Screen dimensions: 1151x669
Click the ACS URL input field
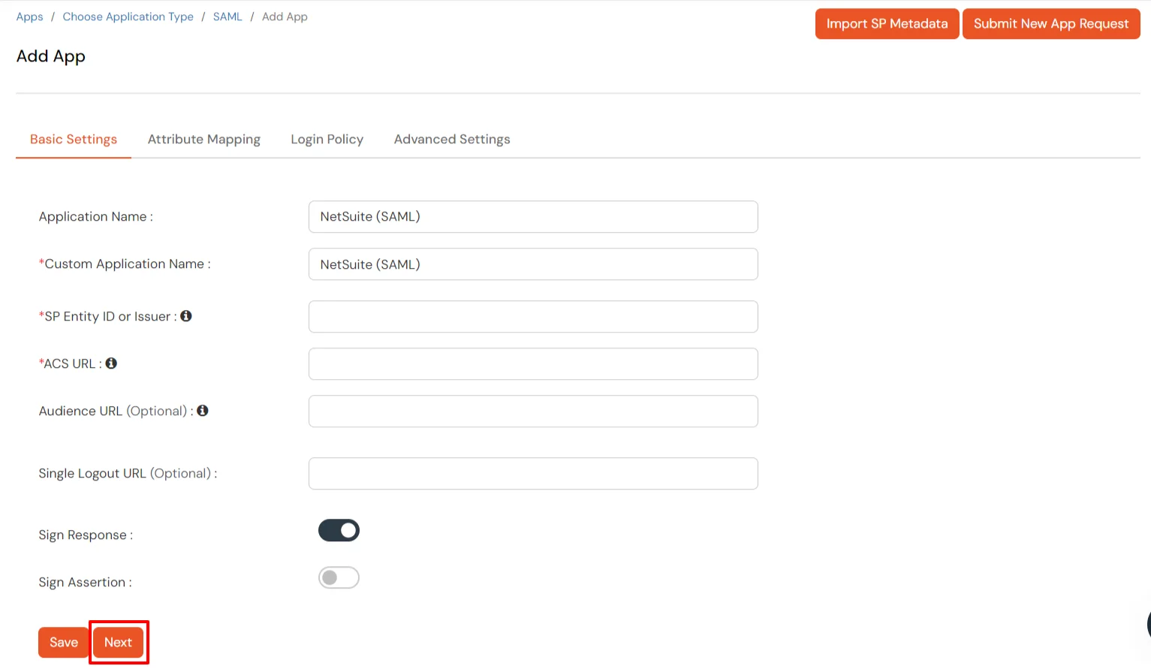(x=533, y=364)
